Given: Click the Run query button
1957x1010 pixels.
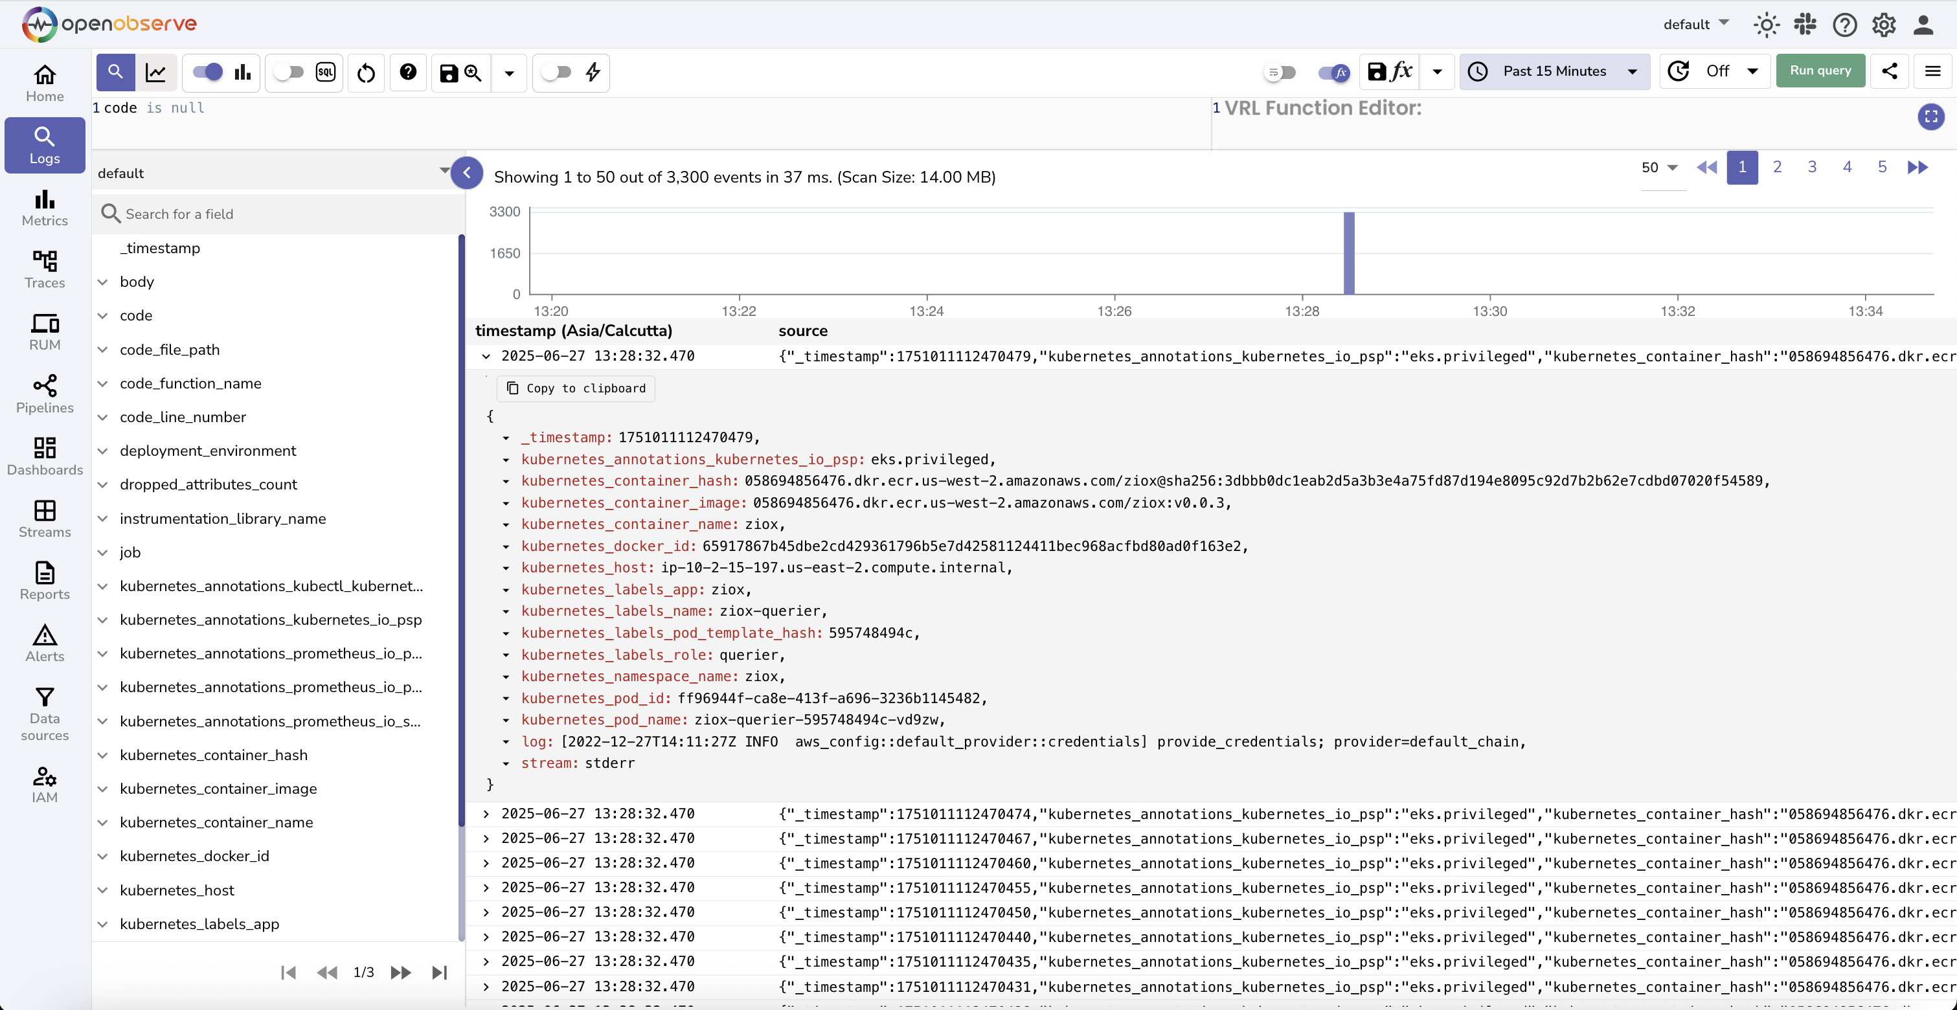Looking at the screenshot, I should 1820,71.
